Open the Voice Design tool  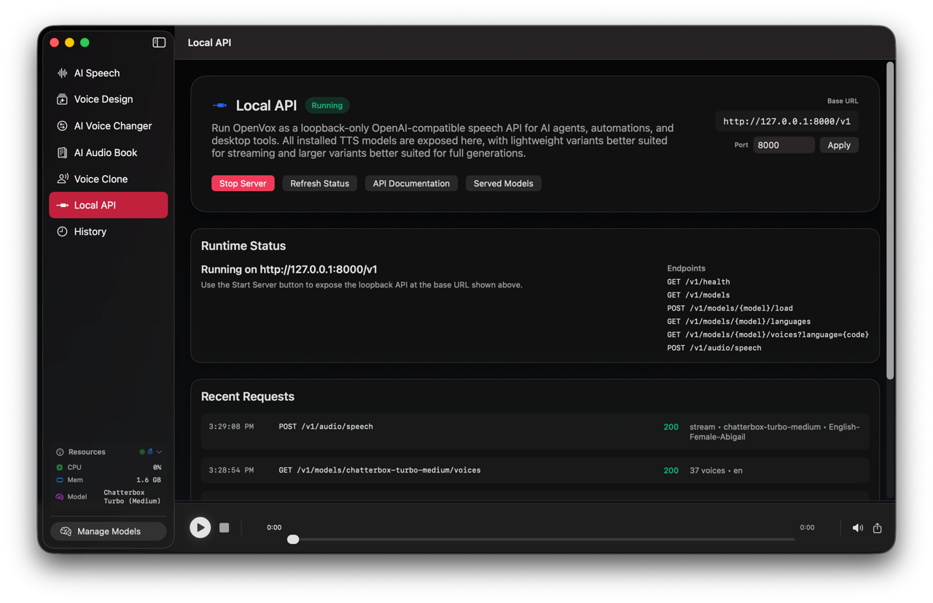click(x=103, y=99)
